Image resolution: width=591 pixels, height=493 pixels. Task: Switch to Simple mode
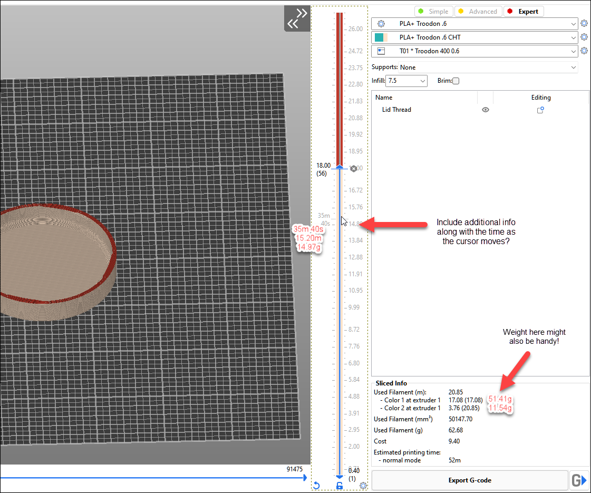tap(433, 11)
